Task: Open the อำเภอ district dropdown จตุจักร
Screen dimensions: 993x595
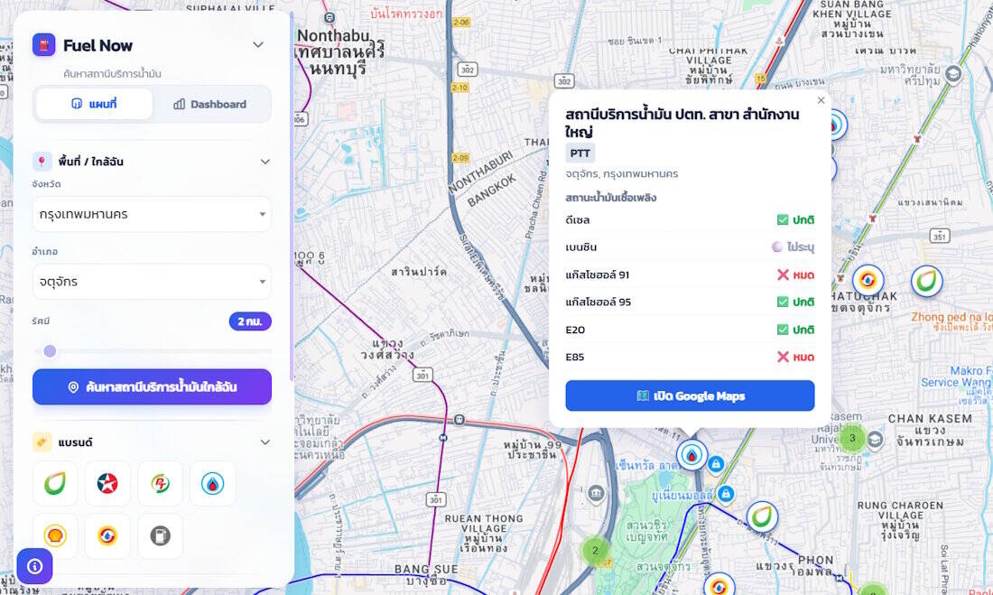Action: [x=152, y=282]
